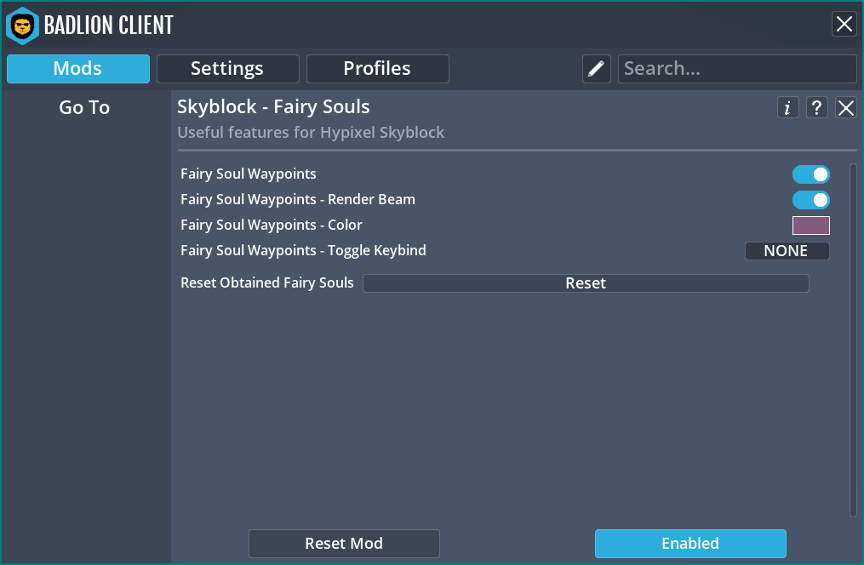Set the Toggle Keybind NONE button
This screenshot has width=864, height=565.
tap(787, 250)
